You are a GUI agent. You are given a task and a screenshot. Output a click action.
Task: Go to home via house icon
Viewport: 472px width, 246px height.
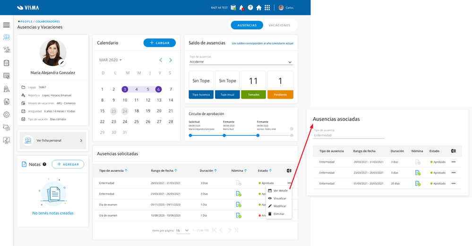pyautogui.click(x=258, y=8)
